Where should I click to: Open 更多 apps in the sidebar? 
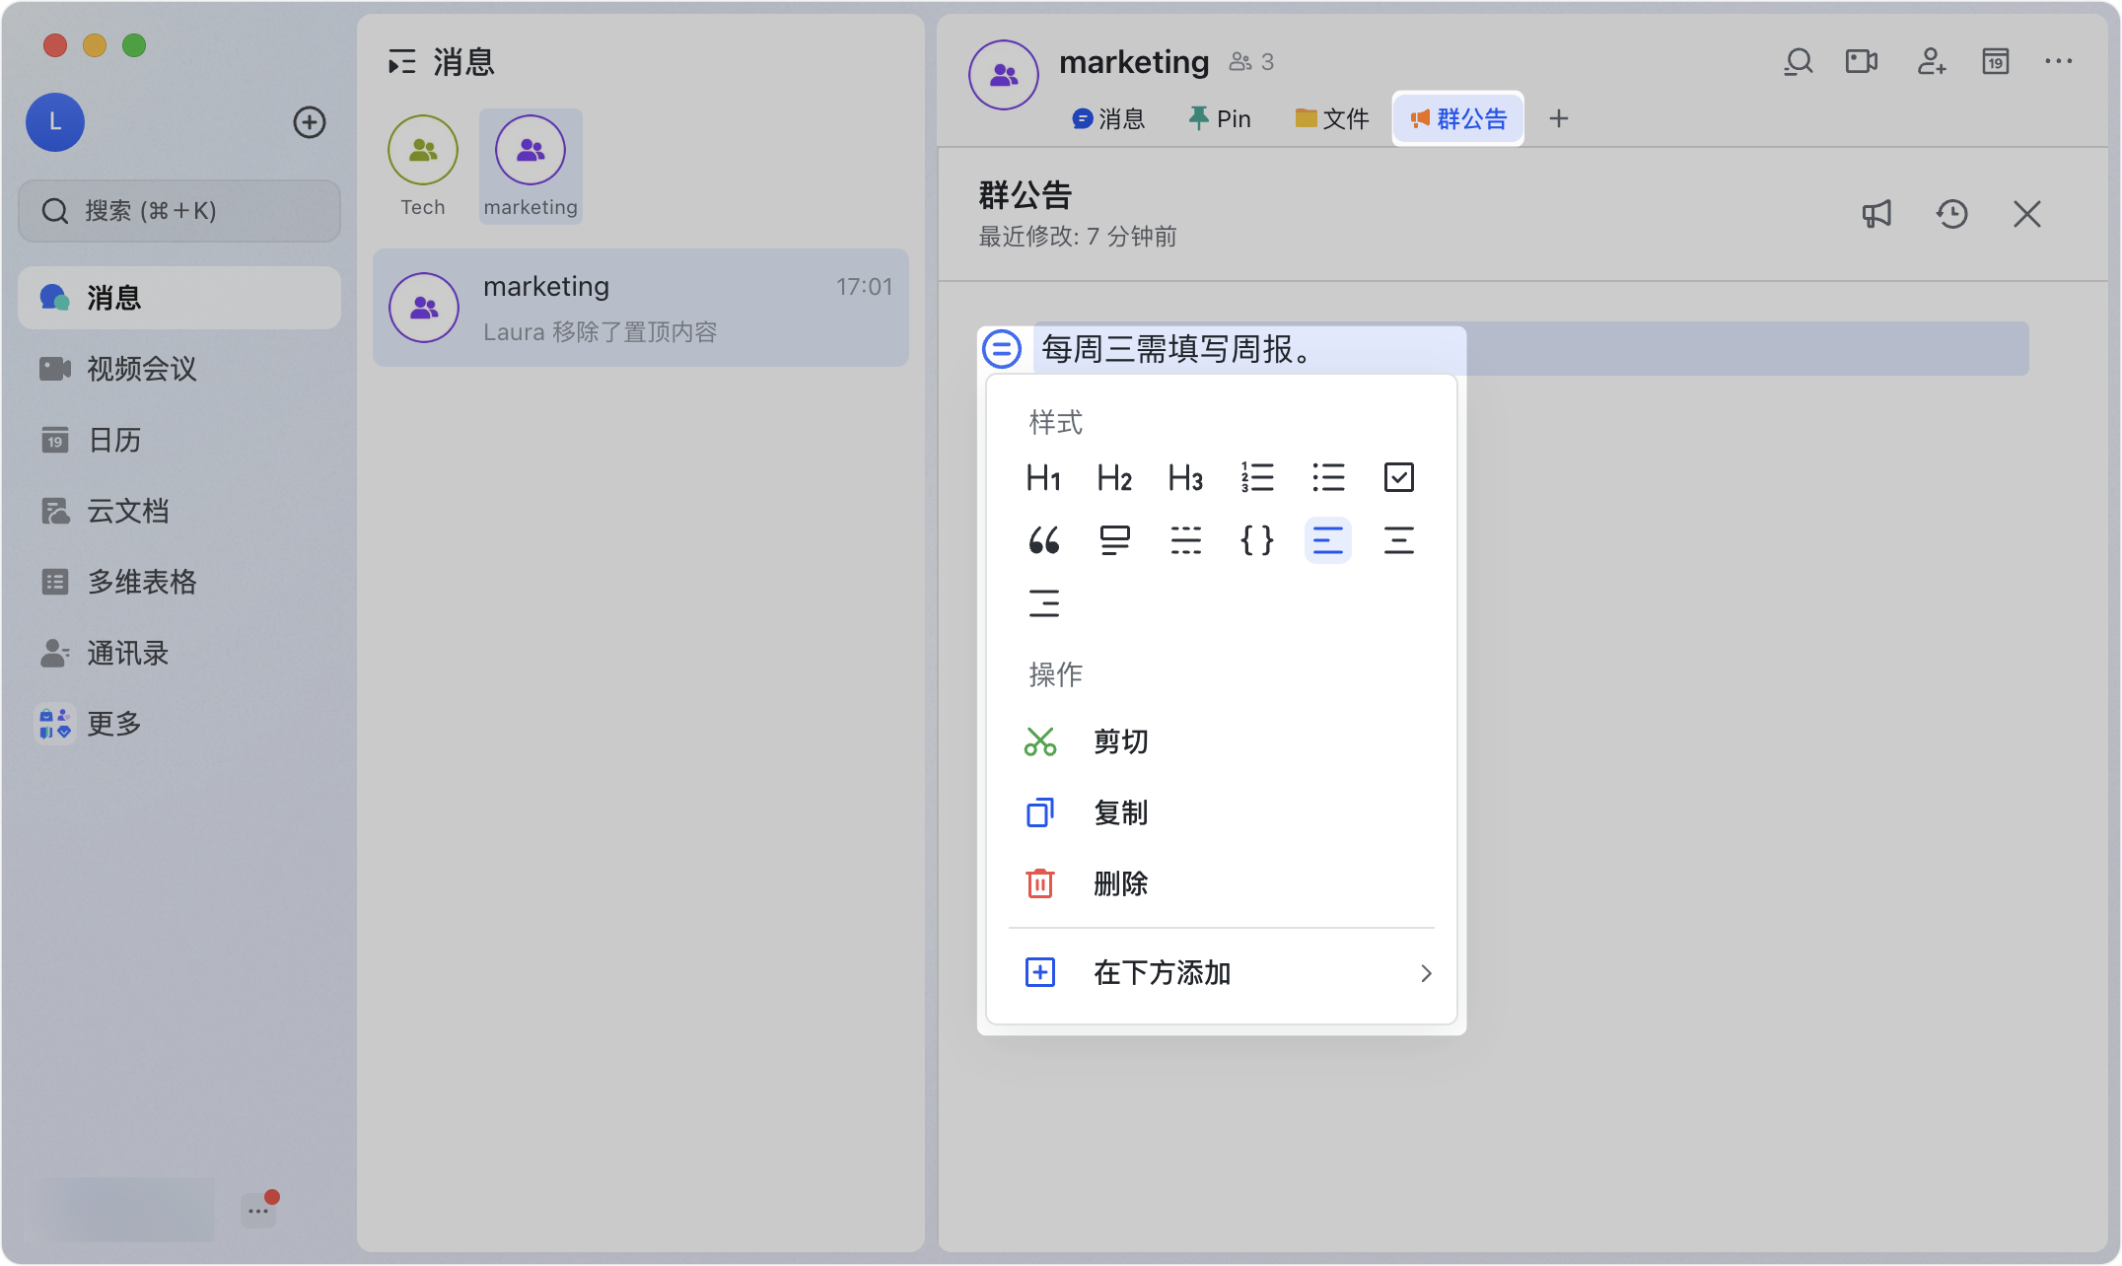coord(179,724)
